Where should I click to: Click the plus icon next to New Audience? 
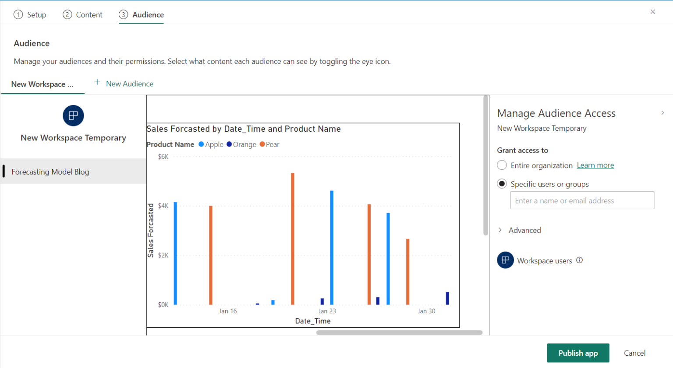tap(97, 82)
